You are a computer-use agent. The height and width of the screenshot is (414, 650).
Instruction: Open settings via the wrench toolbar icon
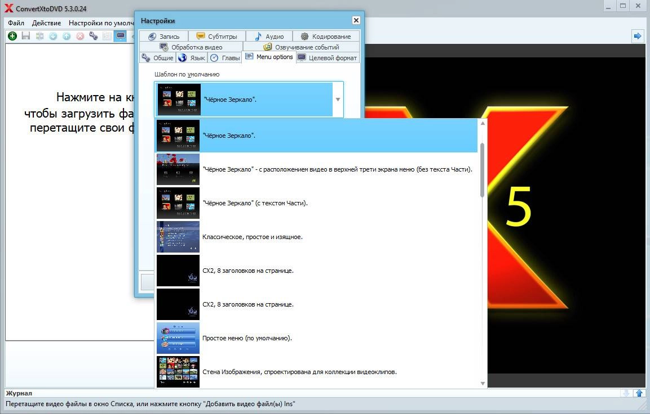93,36
